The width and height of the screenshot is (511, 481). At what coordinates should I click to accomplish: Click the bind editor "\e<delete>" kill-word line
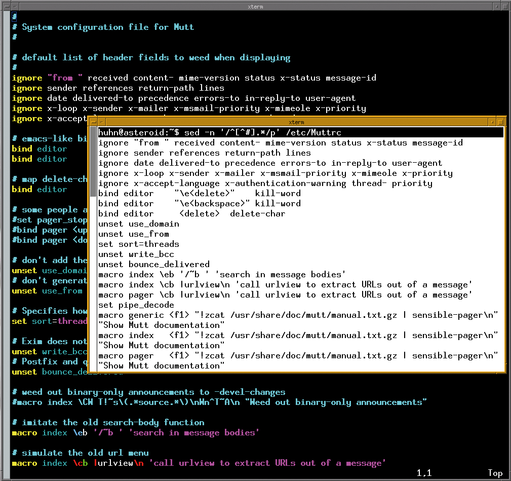tap(200, 194)
